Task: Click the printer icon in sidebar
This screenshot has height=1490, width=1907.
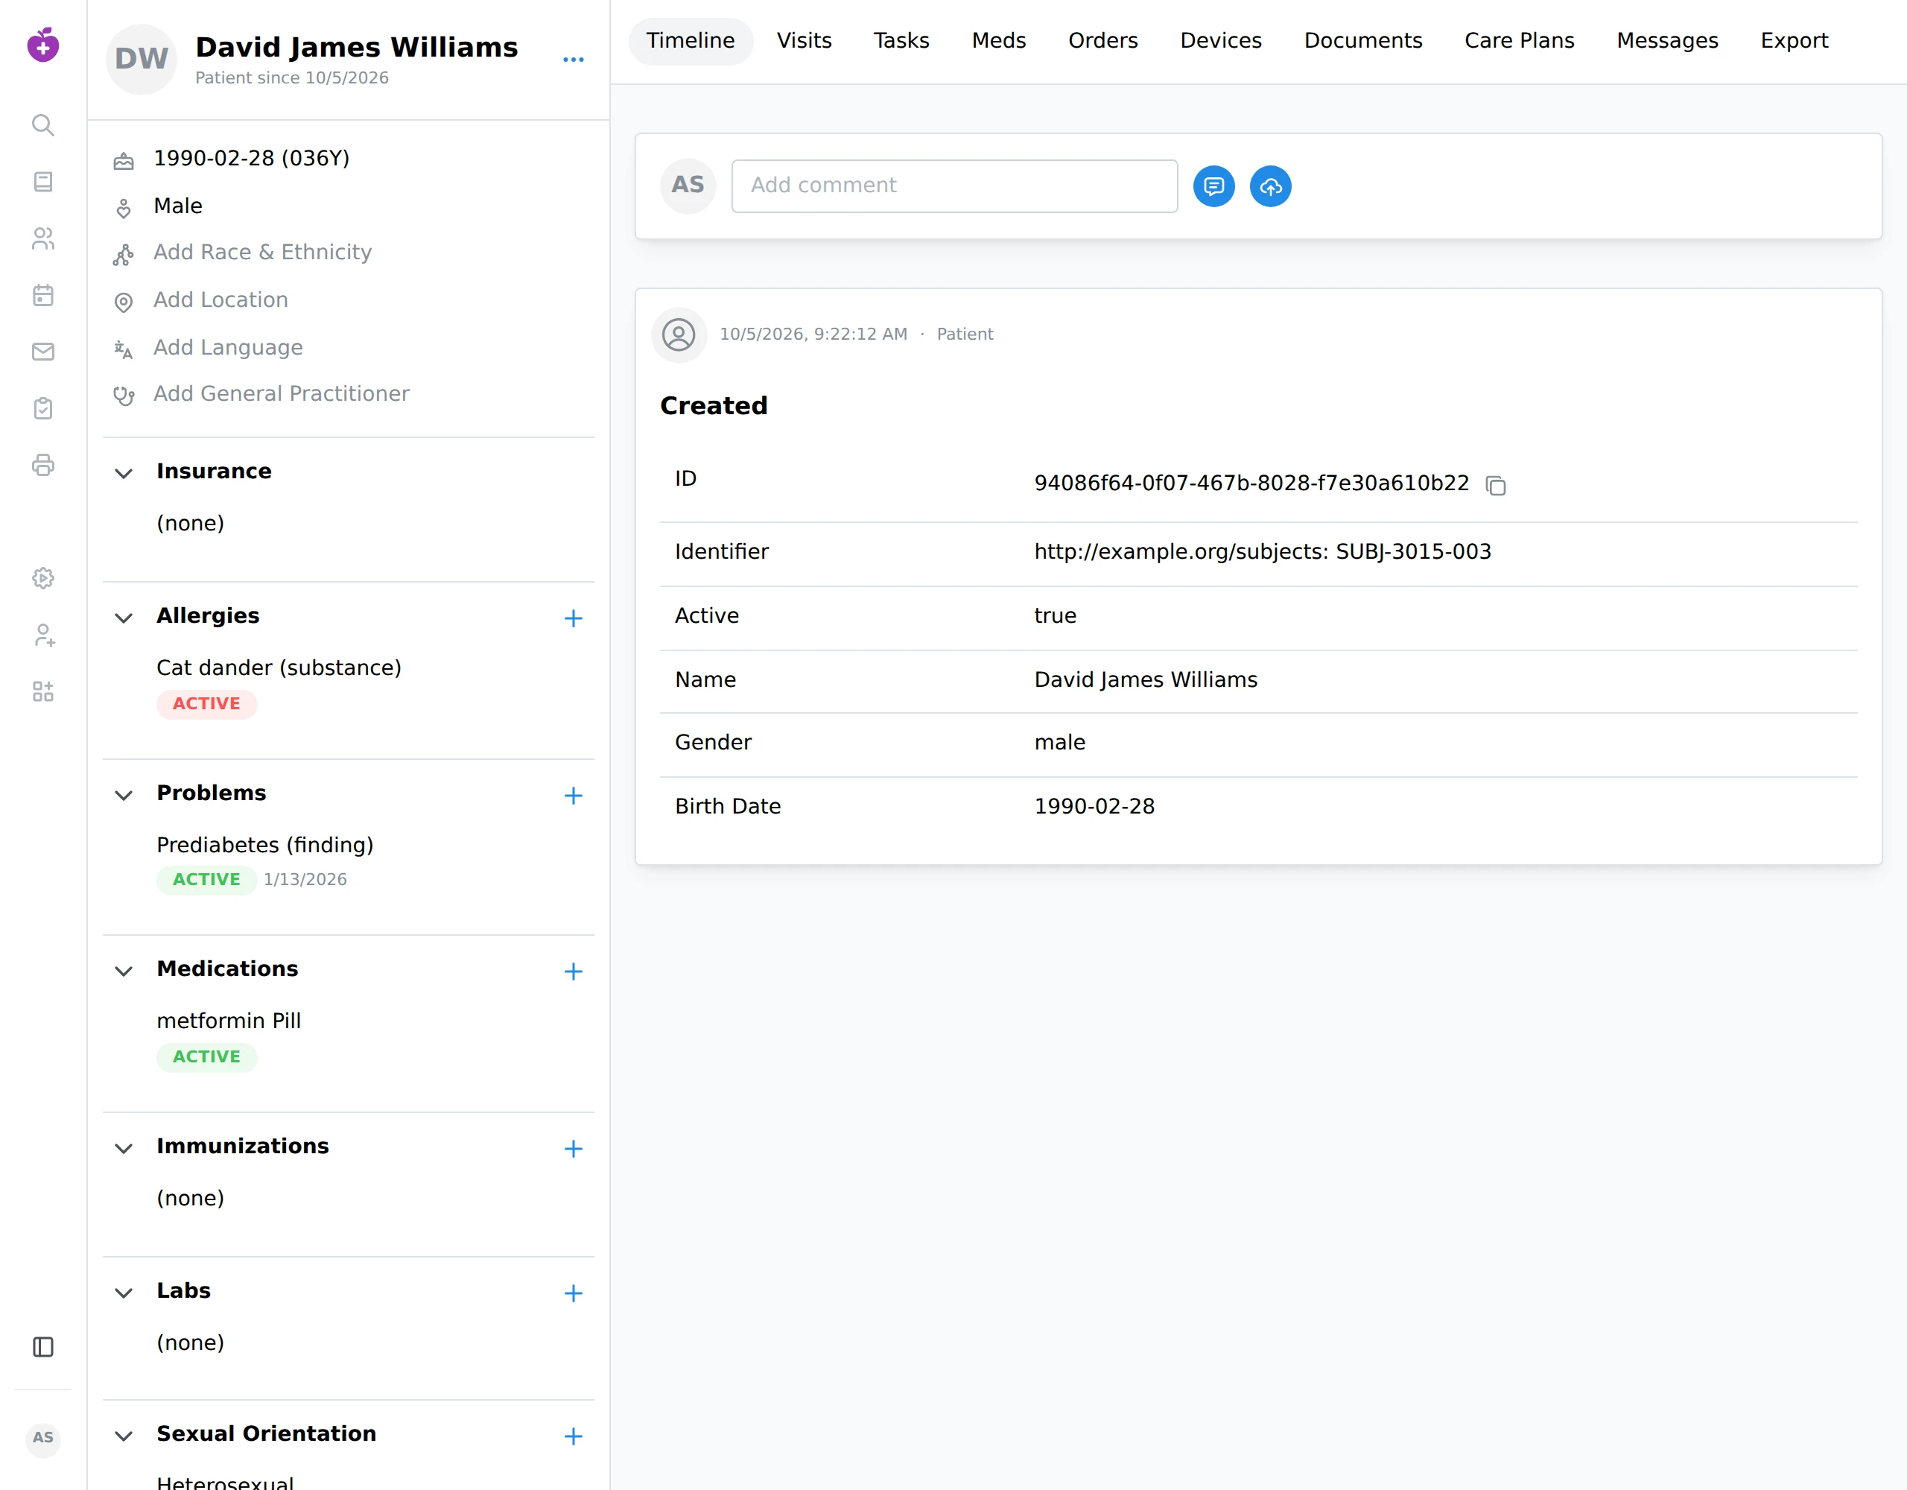Action: pyautogui.click(x=42, y=465)
